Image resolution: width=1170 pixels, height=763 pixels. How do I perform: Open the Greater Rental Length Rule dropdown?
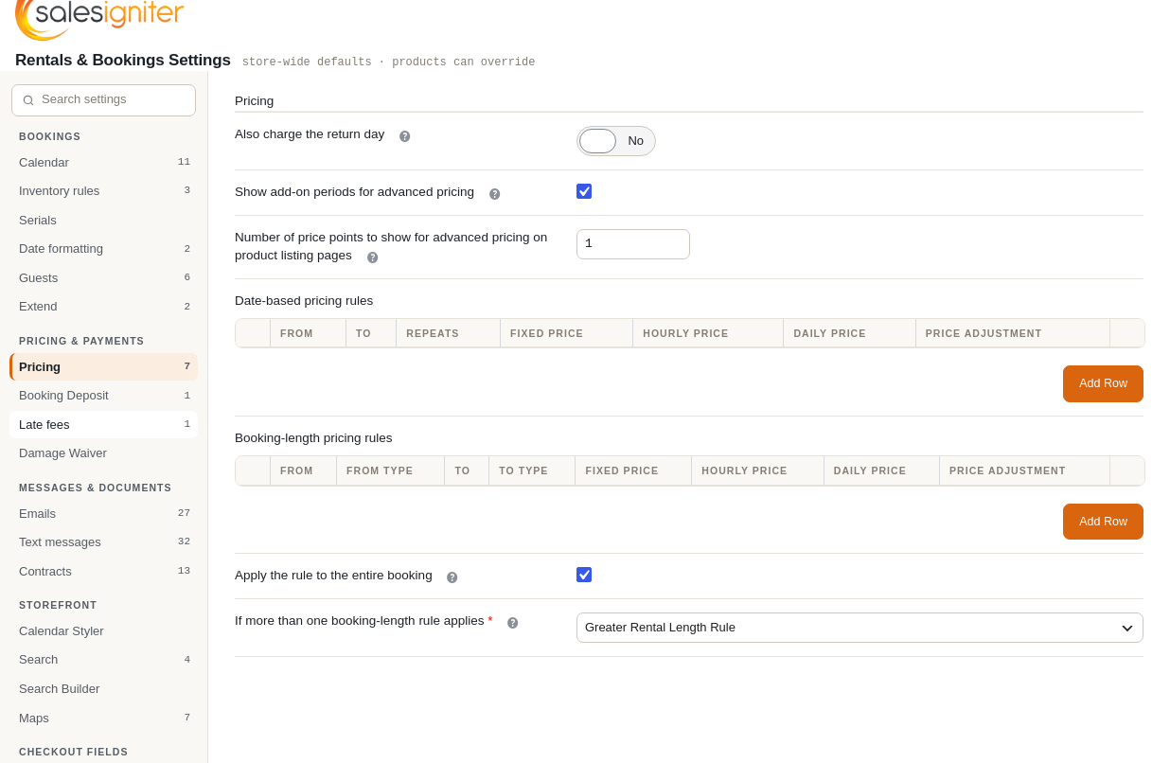click(860, 628)
